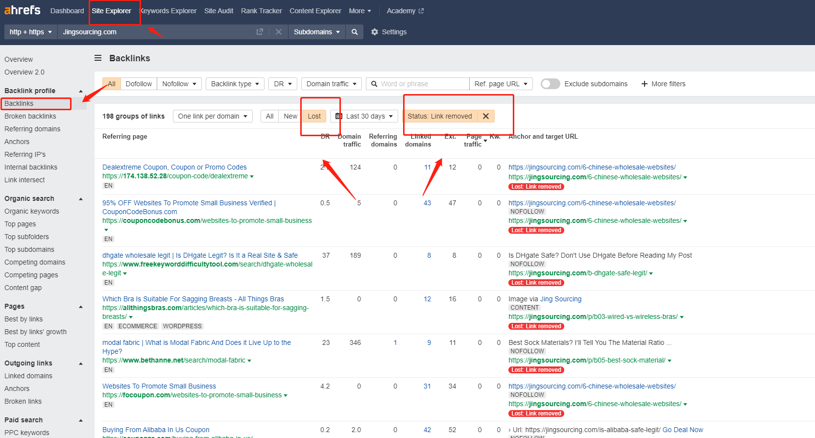Open Content Explorer

(315, 11)
